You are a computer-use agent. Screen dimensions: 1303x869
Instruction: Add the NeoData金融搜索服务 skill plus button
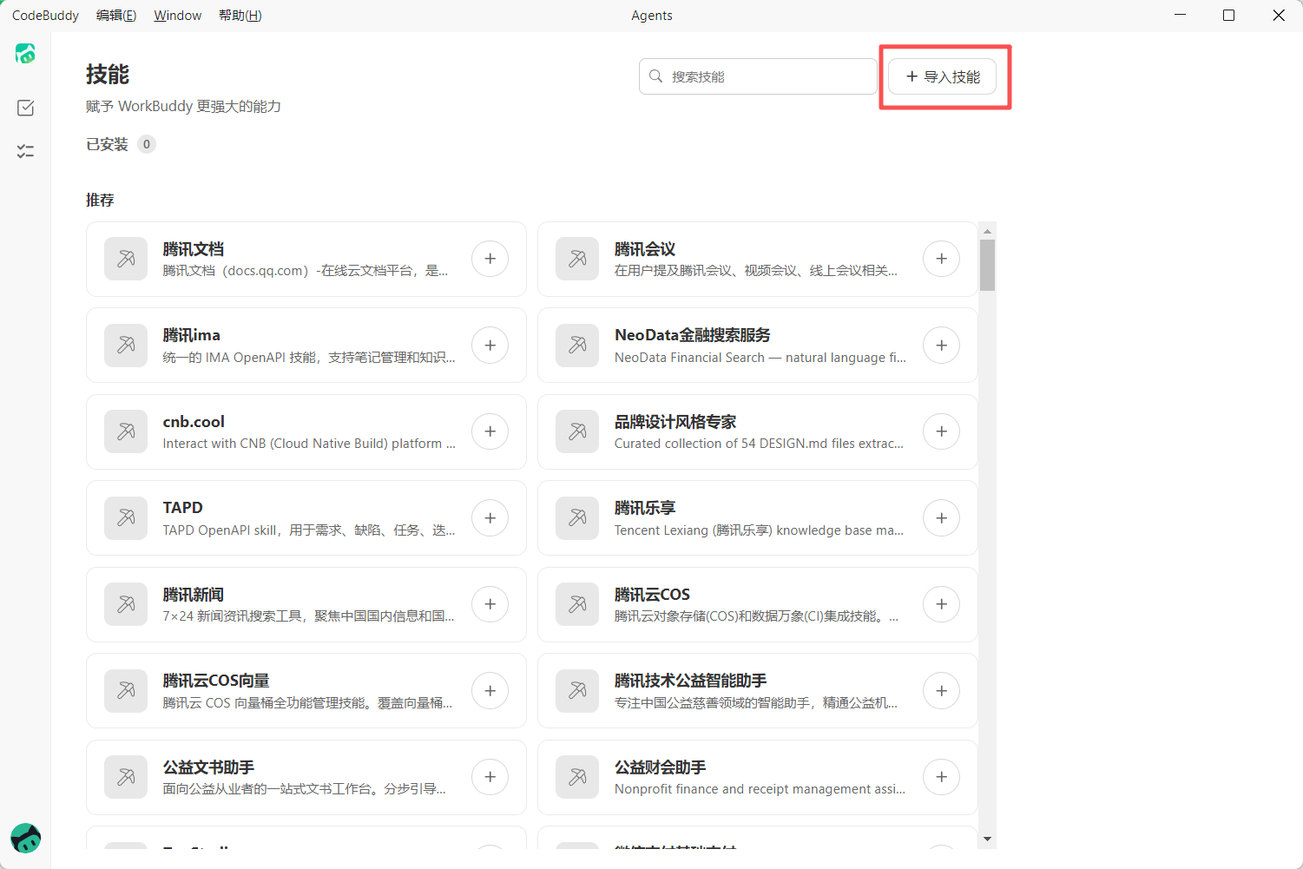point(942,346)
